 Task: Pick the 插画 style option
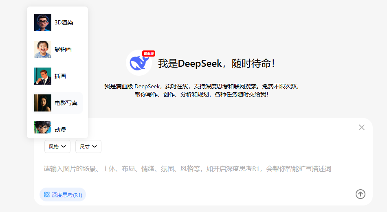click(57, 76)
